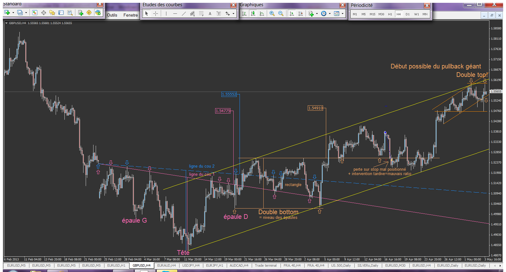Open the Indicators list icon
Viewport: 506px width, 272px height.
coord(311,13)
